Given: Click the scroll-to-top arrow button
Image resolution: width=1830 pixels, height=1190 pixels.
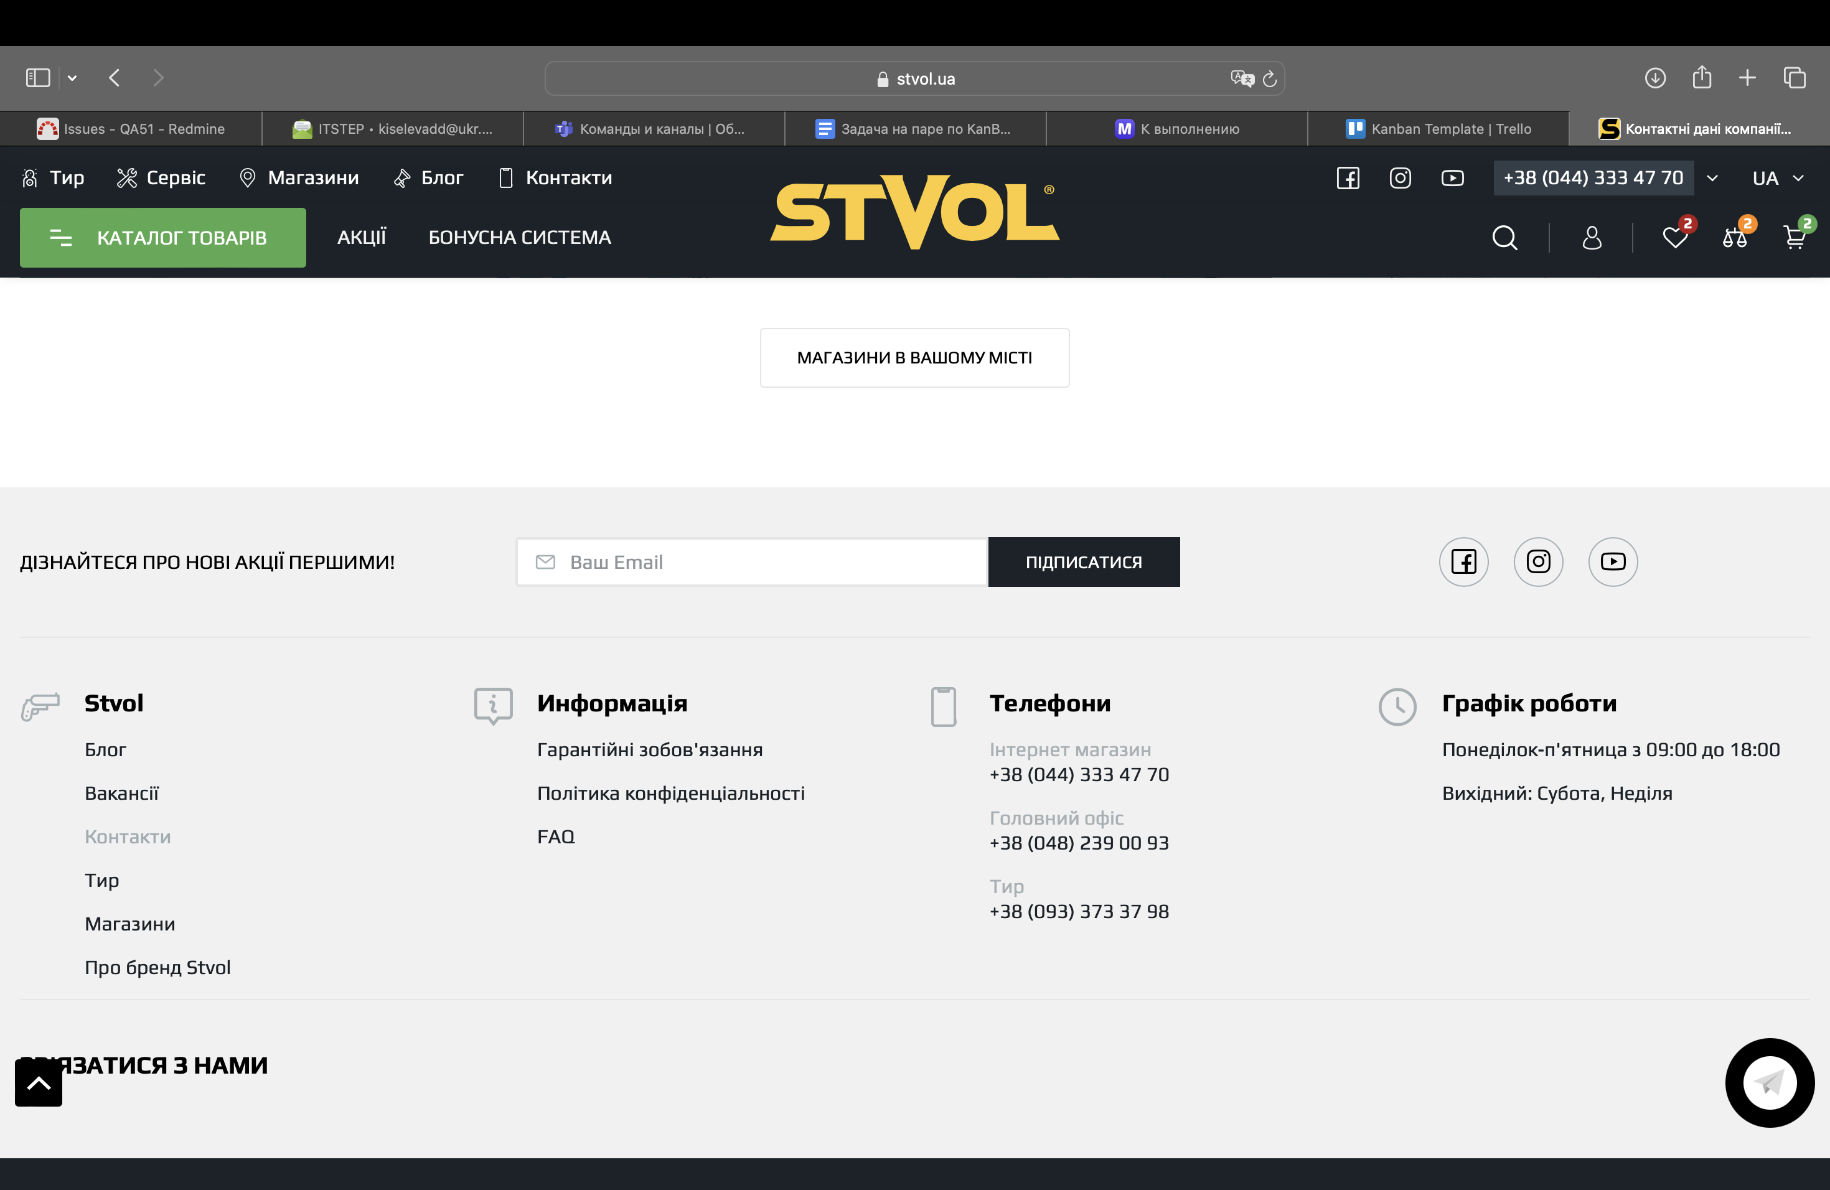Looking at the screenshot, I should click(39, 1082).
